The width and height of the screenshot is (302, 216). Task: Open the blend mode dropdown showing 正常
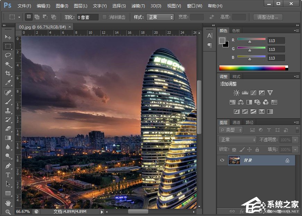click(237, 140)
